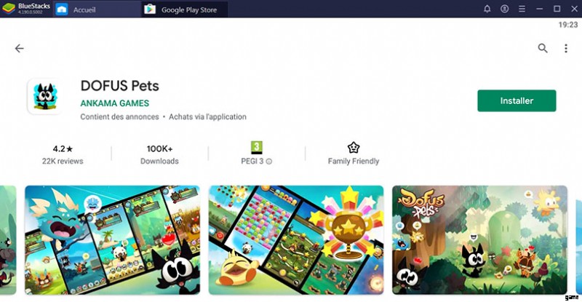582x302 pixels.
Task: Open the gold trophy screenshot
Action: (x=296, y=240)
